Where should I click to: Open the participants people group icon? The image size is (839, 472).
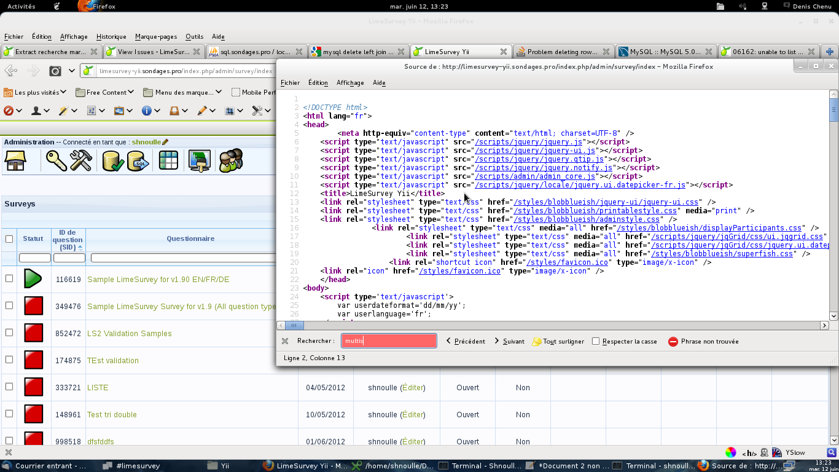pyautogui.click(x=231, y=161)
